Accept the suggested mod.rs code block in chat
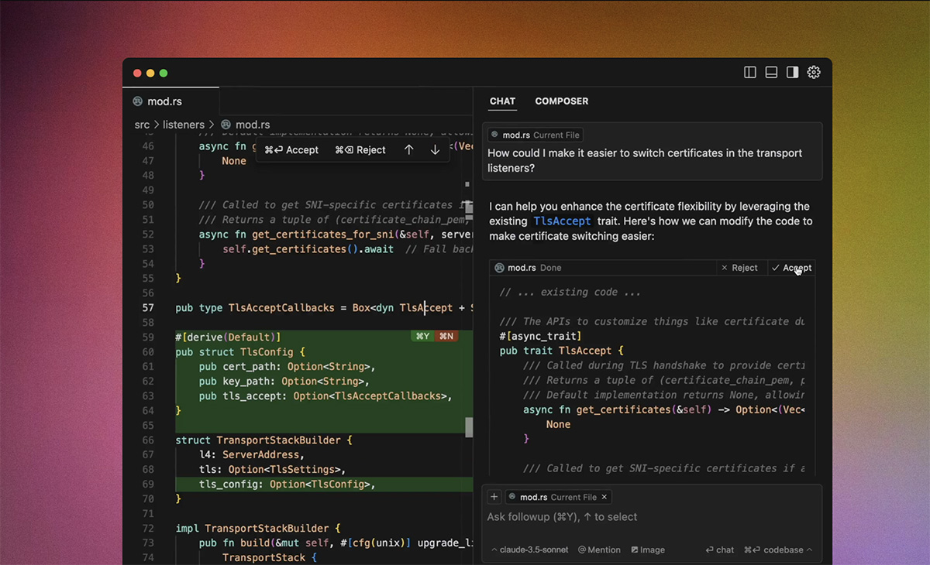 coord(791,268)
